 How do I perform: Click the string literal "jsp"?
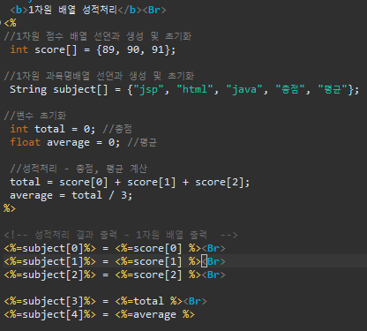(148, 89)
